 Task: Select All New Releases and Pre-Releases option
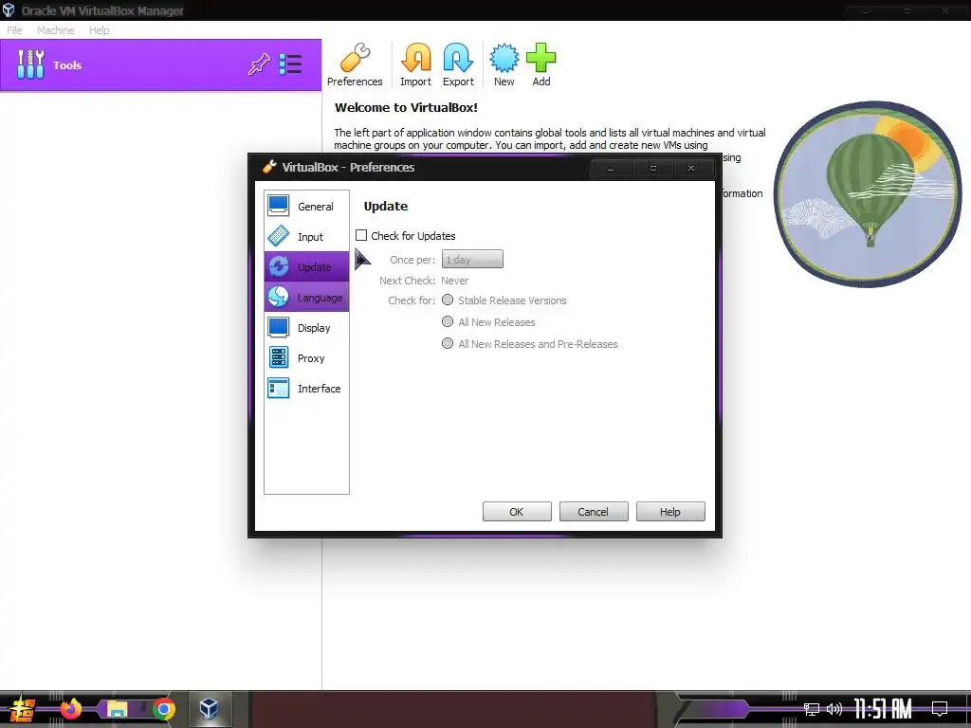448,343
